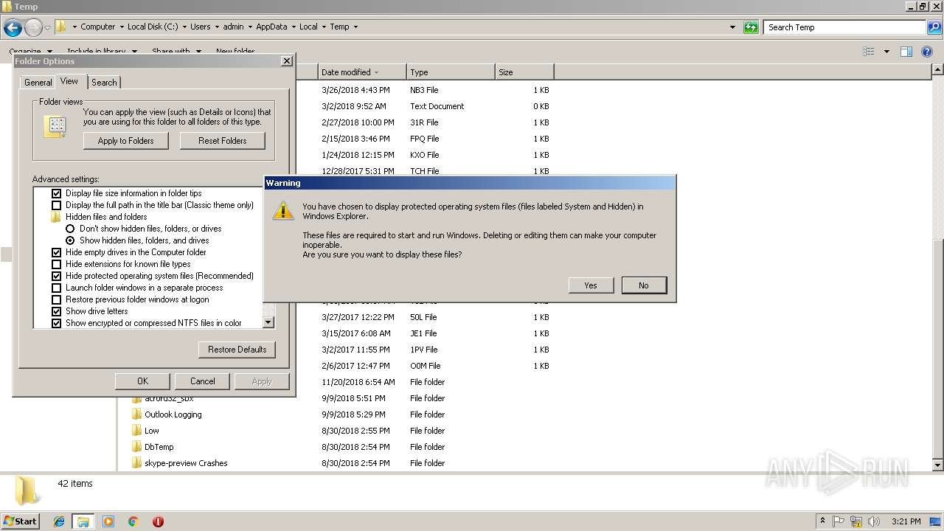This screenshot has height=531, width=944.
Task: Go back with the blue Back arrow
Action: (13, 28)
